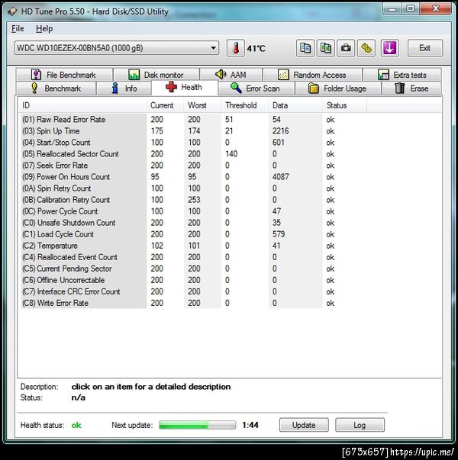Click the HD Tune title bar app icon

click(12, 11)
